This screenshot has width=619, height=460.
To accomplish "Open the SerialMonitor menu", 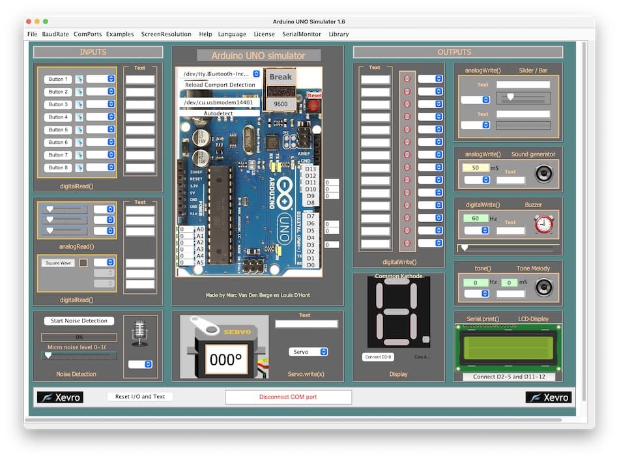I will pos(302,35).
